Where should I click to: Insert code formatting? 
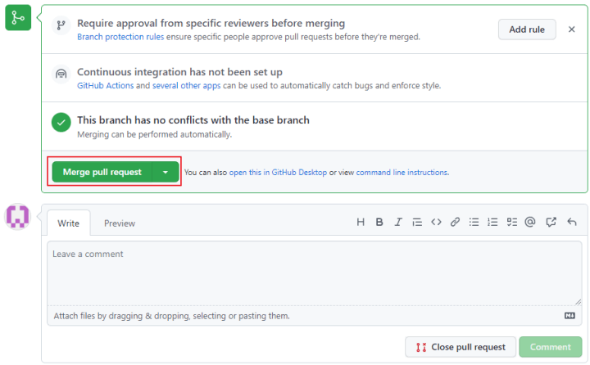[436, 222]
